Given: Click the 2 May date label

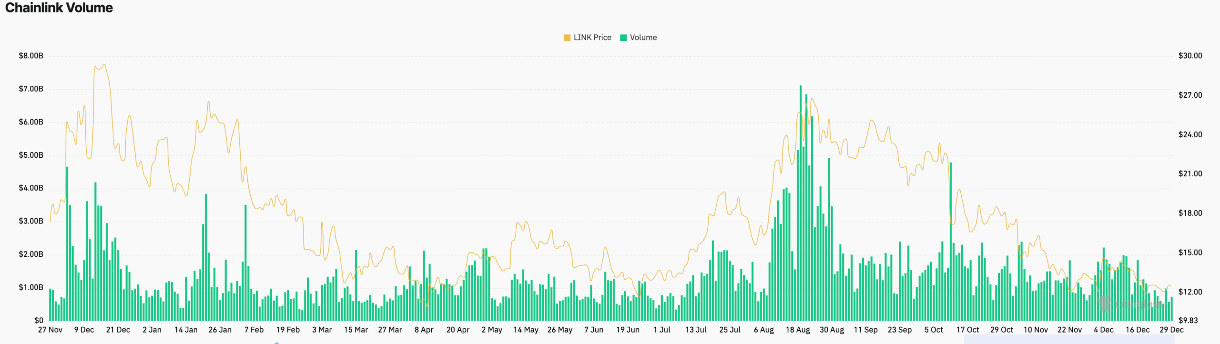Looking at the screenshot, I should [492, 330].
